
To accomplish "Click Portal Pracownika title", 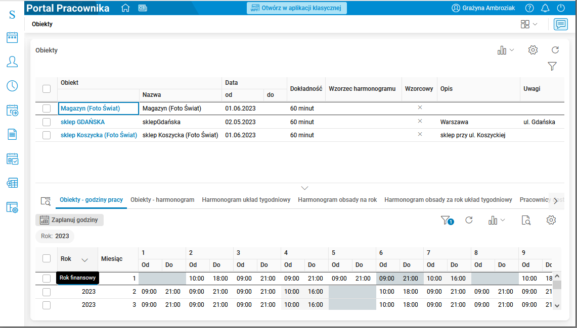I will [x=68, y=8].
